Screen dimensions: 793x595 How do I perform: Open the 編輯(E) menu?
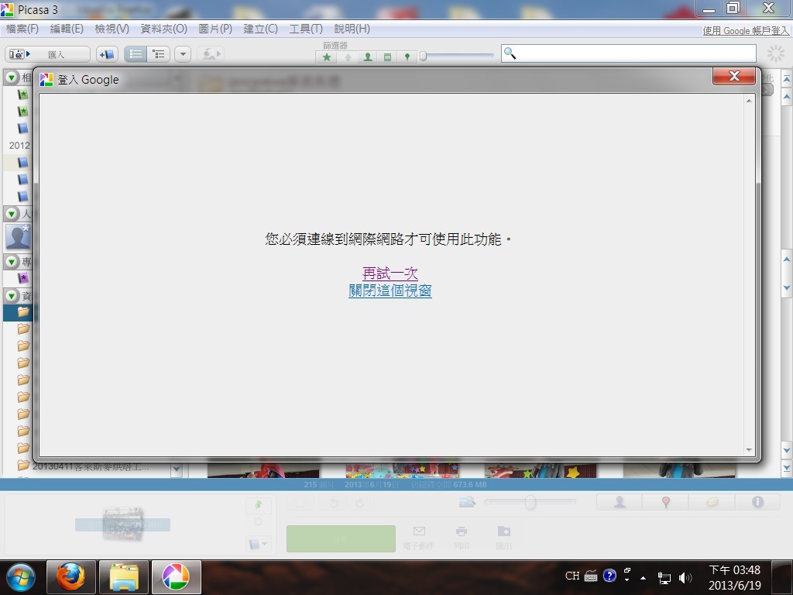(67, 29)
